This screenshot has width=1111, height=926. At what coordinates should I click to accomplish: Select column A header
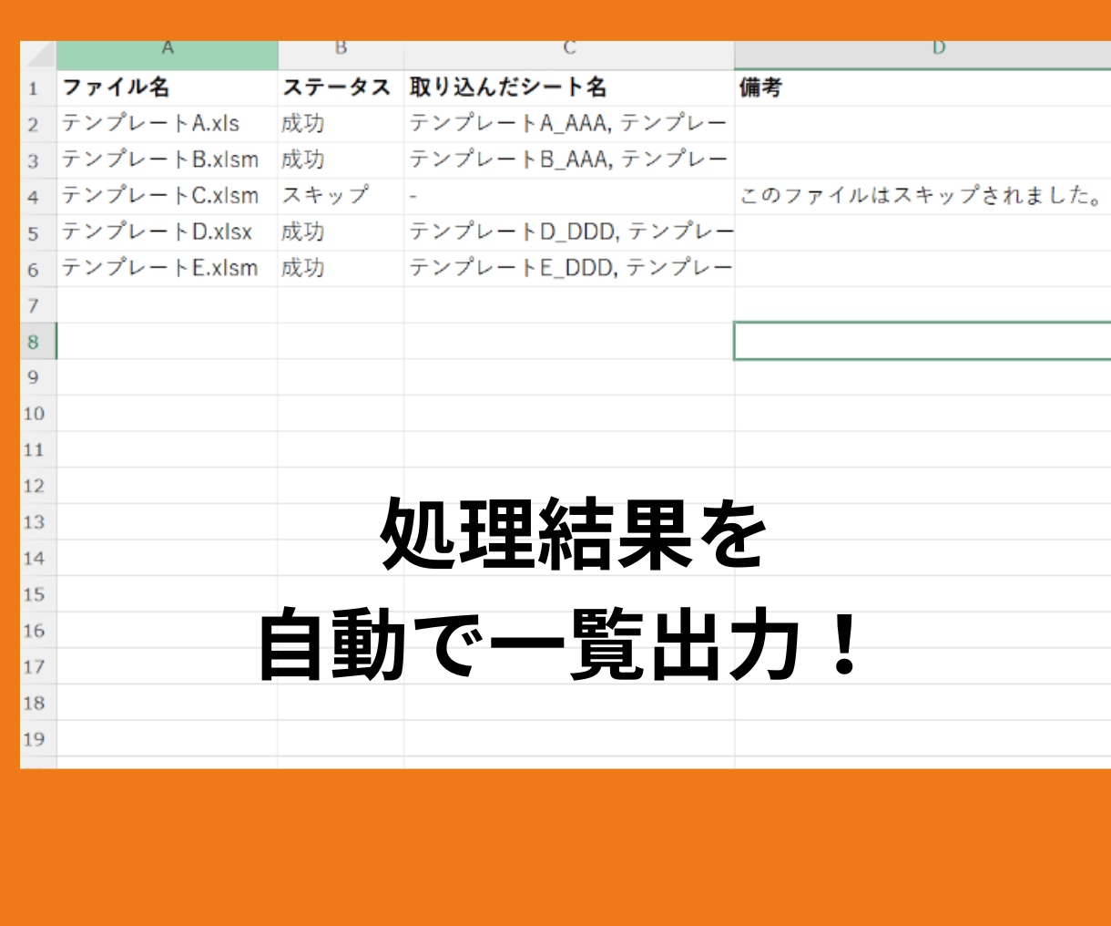coord(168,55)
